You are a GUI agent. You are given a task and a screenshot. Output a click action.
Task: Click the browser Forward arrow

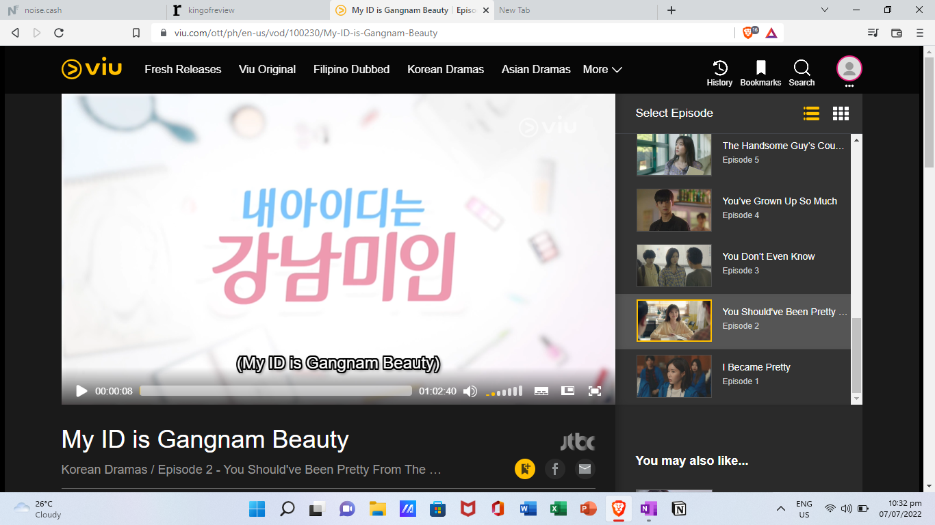point(37,33)
